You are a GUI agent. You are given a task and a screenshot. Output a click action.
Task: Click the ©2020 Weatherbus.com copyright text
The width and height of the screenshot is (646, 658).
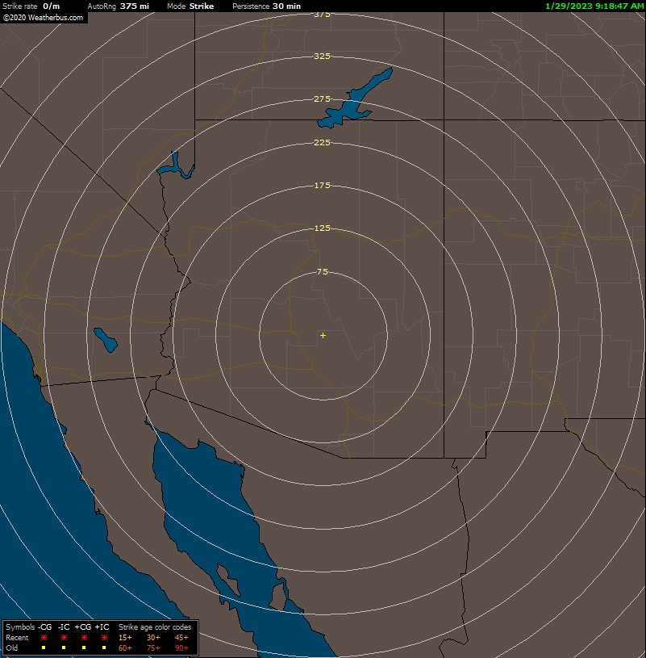pos(43,18)
